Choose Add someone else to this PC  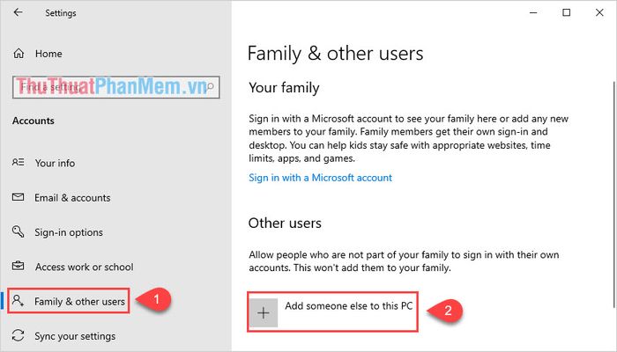(x=332, y=312)
